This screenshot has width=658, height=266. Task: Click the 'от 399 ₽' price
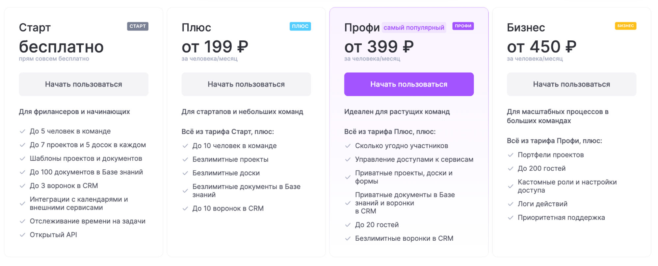click(379, 47)
